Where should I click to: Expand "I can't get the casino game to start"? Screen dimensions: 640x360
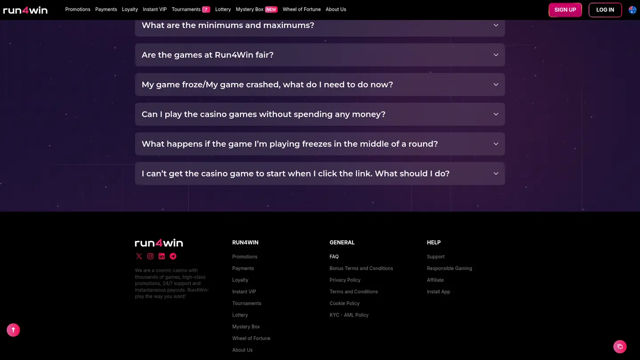tap(320, 173)
